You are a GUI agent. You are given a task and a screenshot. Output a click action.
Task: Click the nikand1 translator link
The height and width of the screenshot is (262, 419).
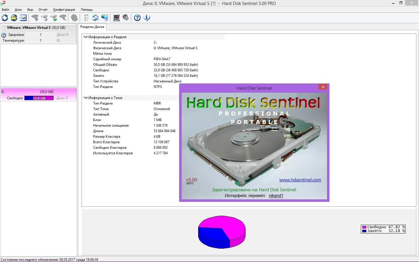276,196
